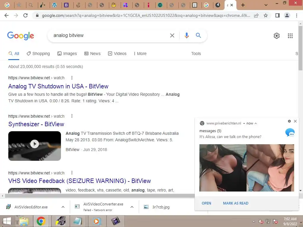The width and height of the screenshot is (303, 227).
Task: Click the Chrome taskbar icon
Action: (41, 221)
